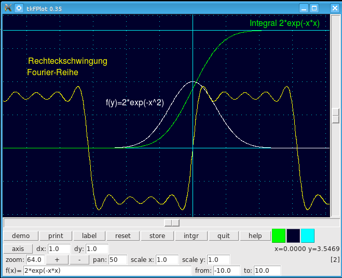The height and width of the screenshot is (278, 342).
Task: Toggle the axis button
Action: (x=18, y=248)
